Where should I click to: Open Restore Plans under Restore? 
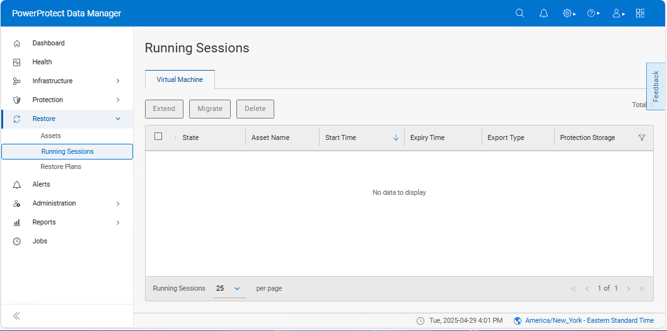[61, 167]
